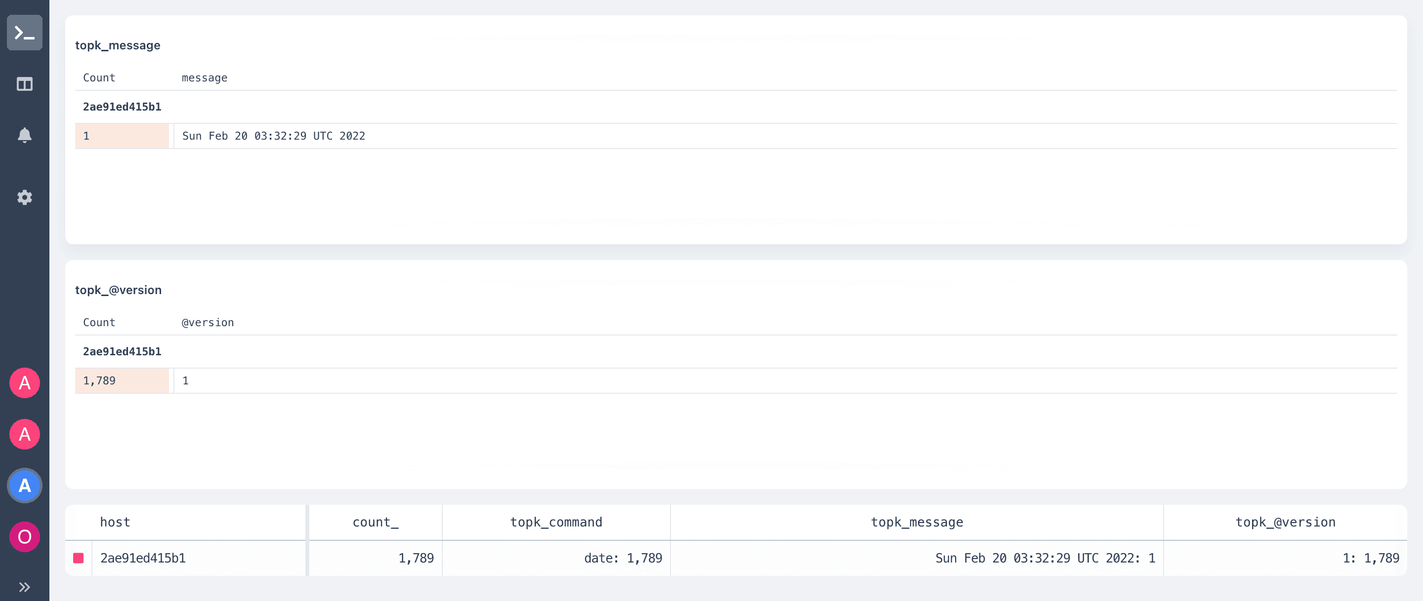Viewport: 1423px width, 601px height.
Task: Click the Count header in topk_@version panel
Action: pyautogui.click(x=99, y=322)
